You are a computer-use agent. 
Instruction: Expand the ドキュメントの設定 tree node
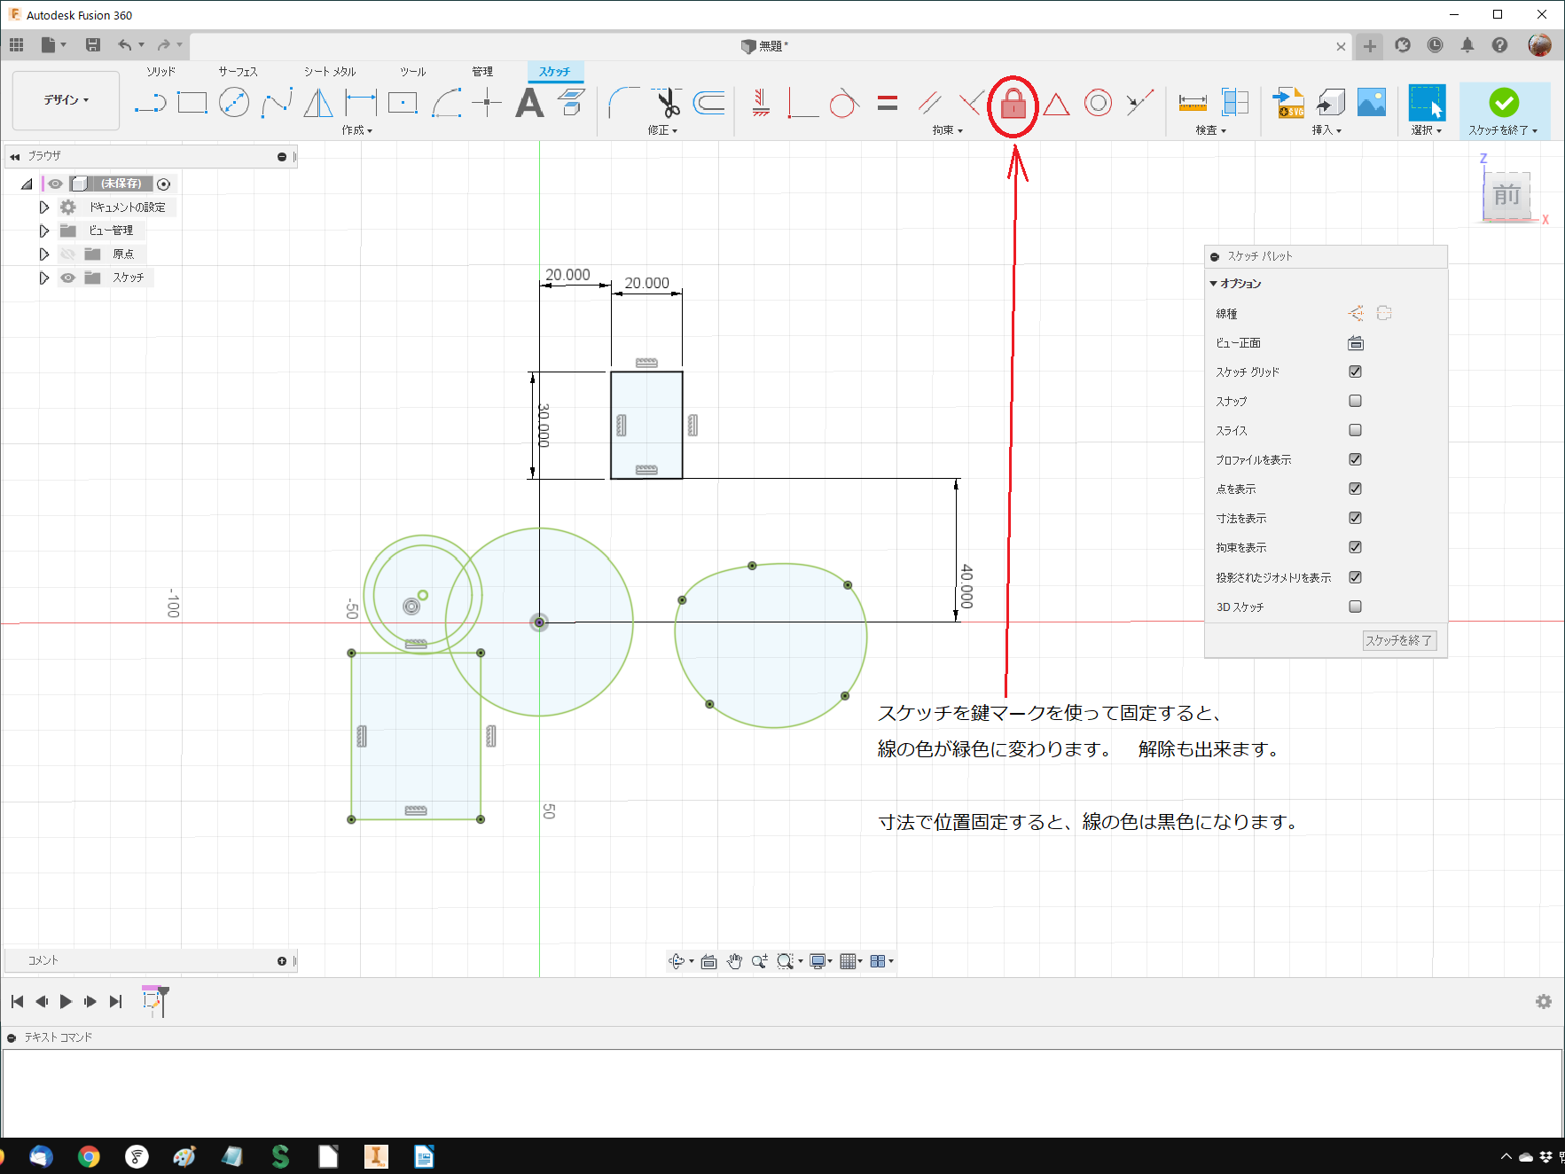click(x=43, y=207)
